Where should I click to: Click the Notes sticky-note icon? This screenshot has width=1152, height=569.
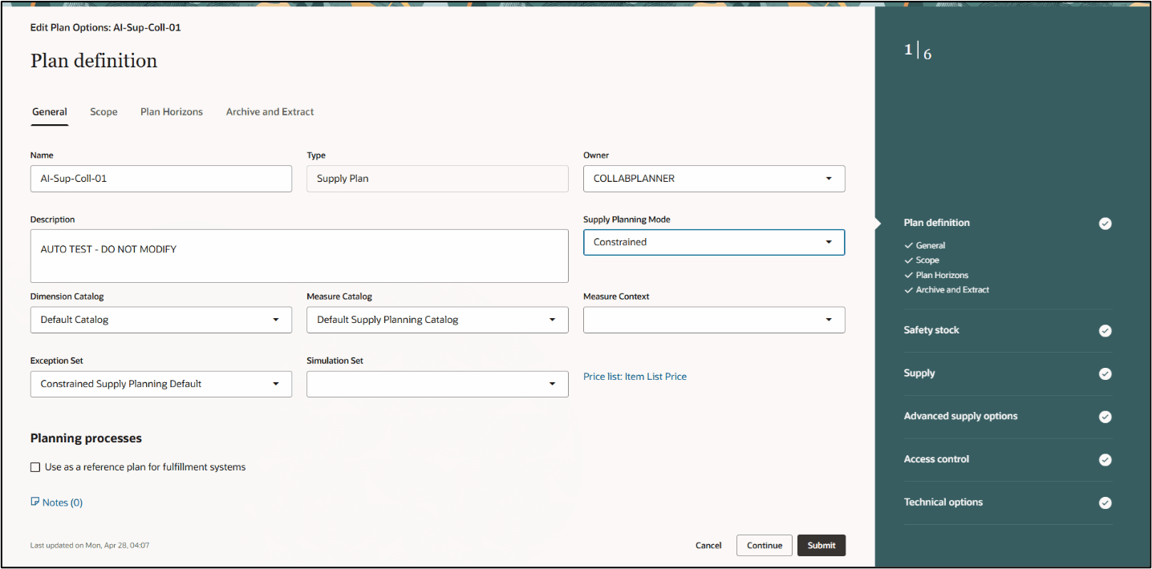tap(34, 502)
